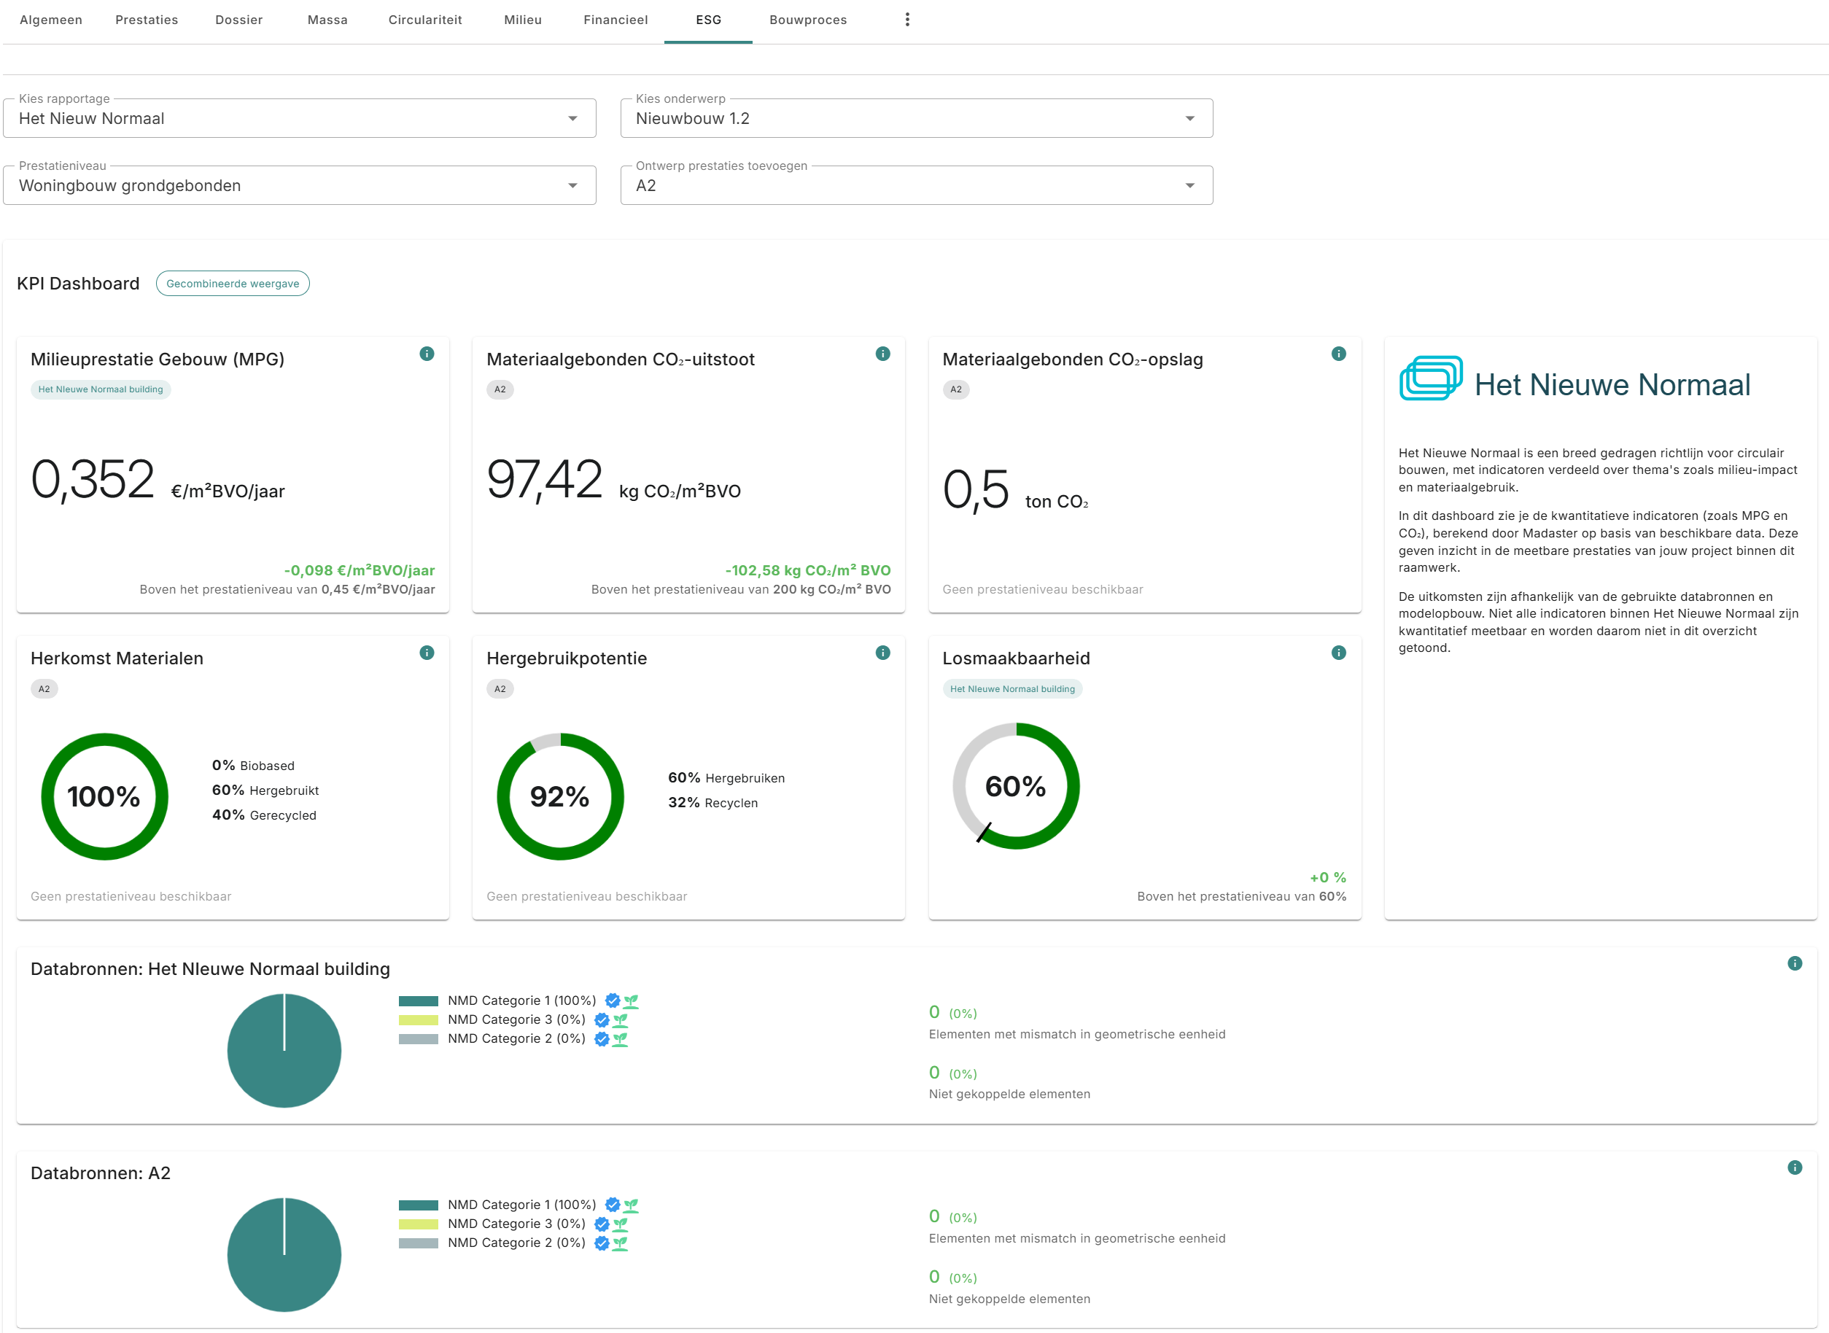Click Het Nieuwe Normaal building chip on MPG card
The height and width of the screenshot is (1333, 1829).
click(101, 389)
